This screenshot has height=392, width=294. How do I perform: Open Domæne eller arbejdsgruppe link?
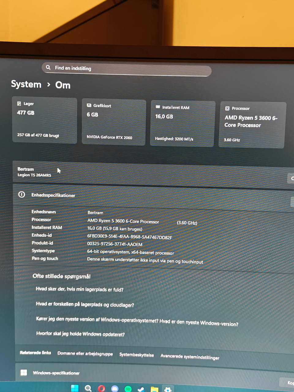tap(85, 354)
